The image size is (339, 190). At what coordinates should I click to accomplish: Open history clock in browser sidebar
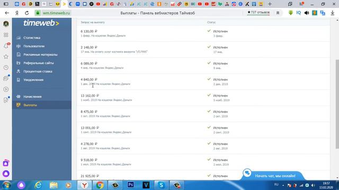6,68
